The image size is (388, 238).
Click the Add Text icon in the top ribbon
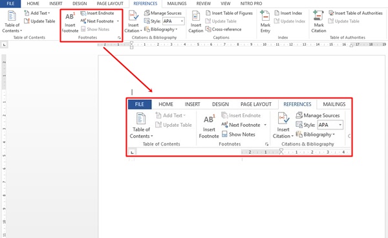tap(27, 13)
